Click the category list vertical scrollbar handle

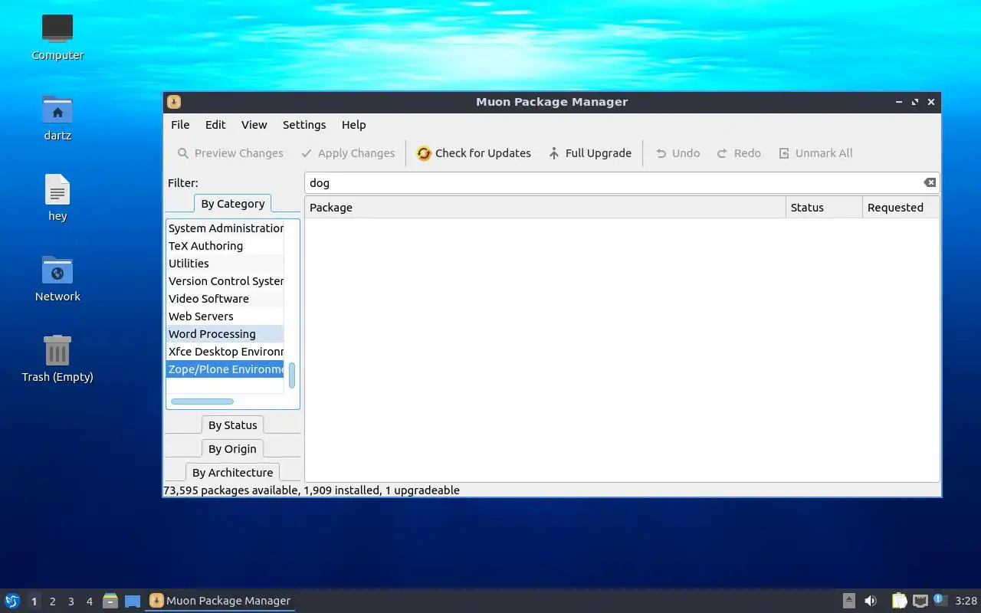tap(292, 375)
